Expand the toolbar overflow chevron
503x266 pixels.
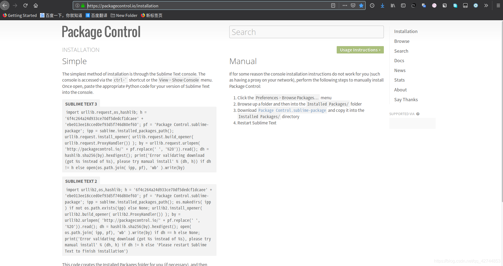pyautogui.click(x=486, y=5)
